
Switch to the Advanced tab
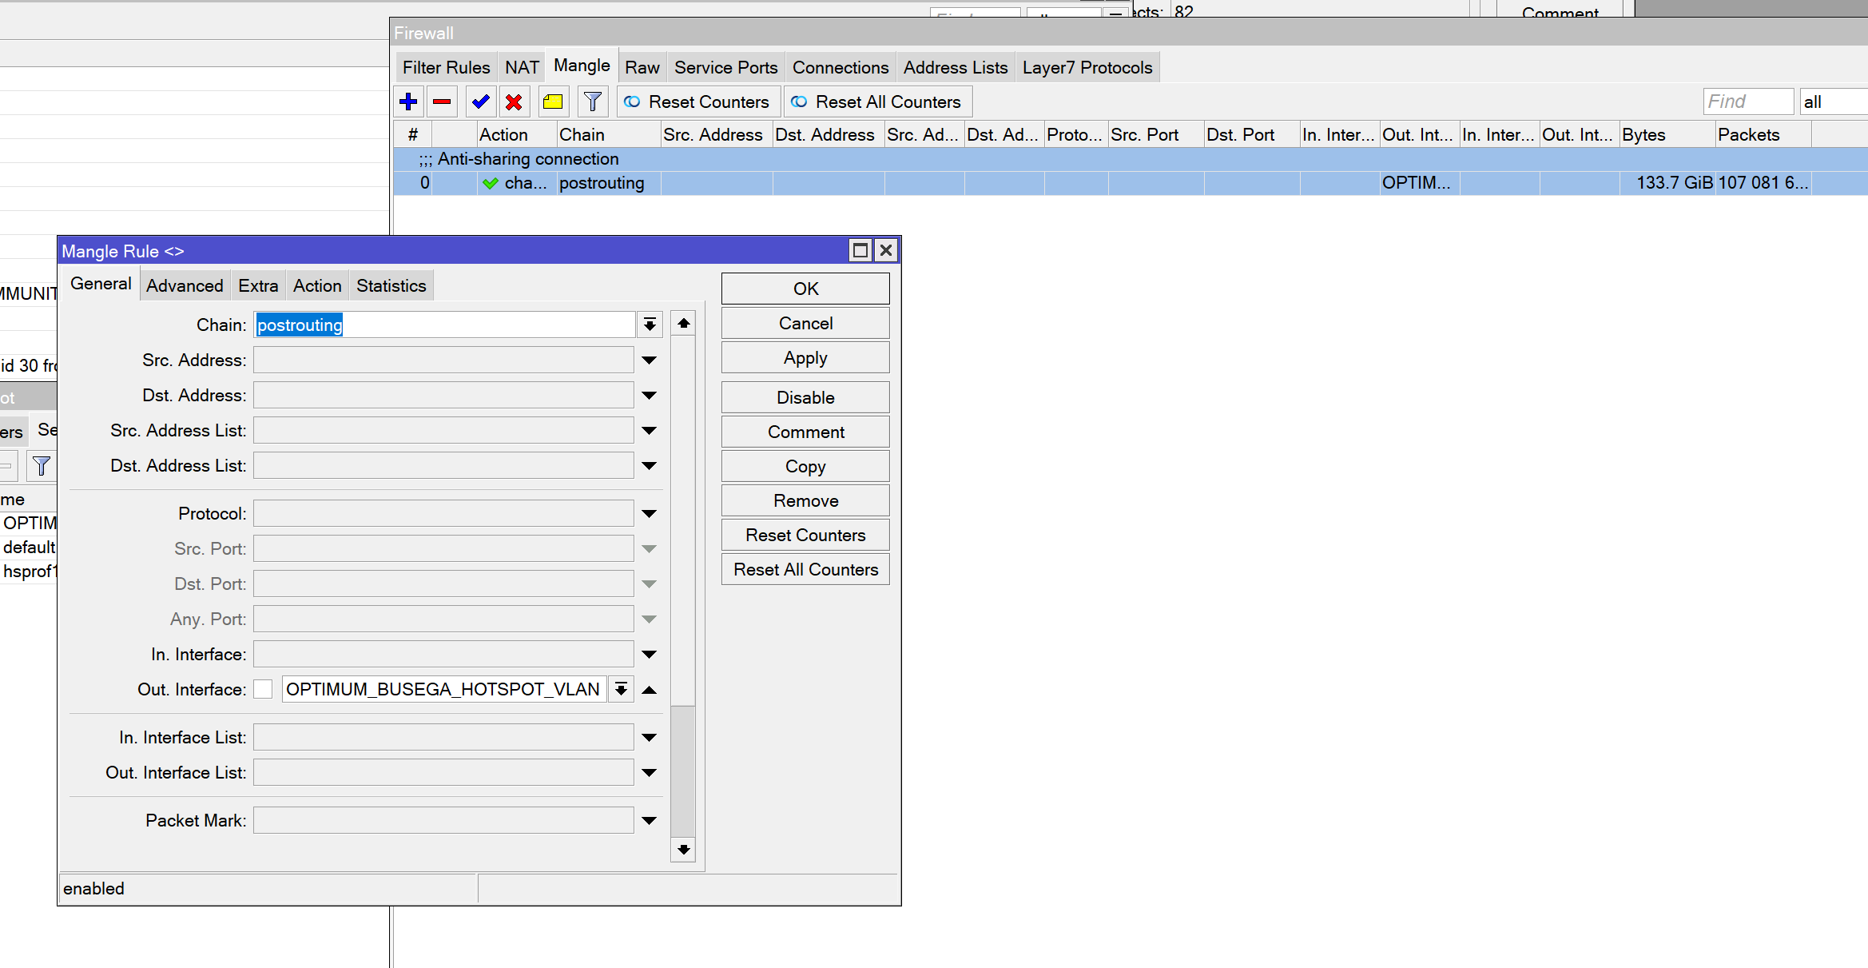point(185,285)
